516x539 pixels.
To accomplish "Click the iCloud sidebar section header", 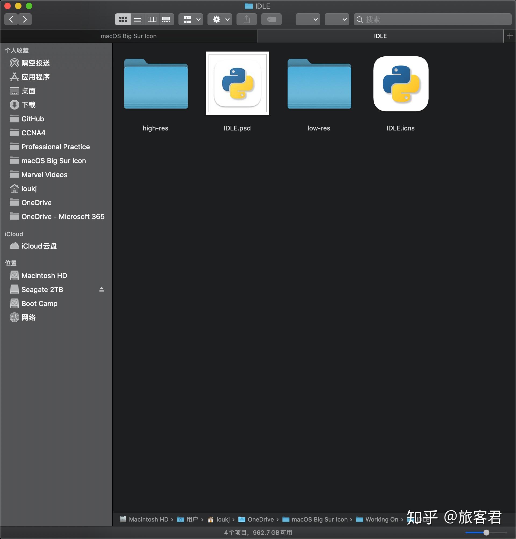I will pos(14,234).
